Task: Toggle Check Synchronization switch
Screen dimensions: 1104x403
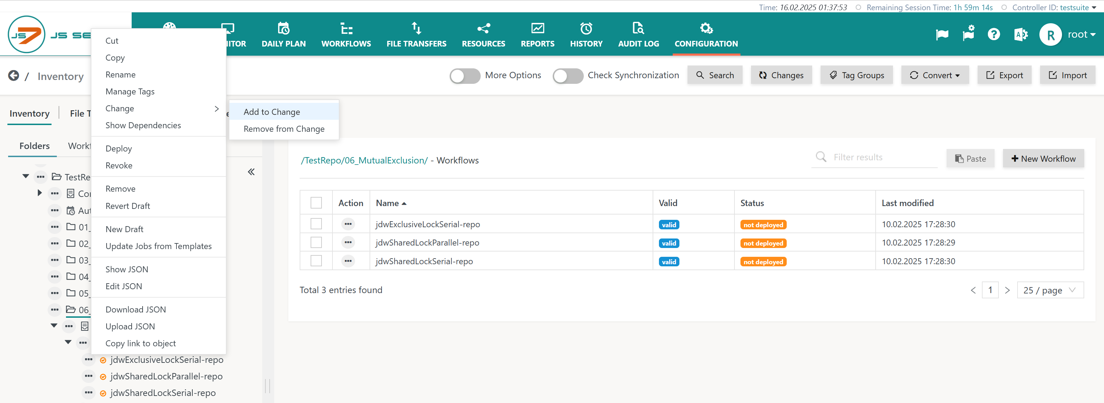Action: point(568,76)
